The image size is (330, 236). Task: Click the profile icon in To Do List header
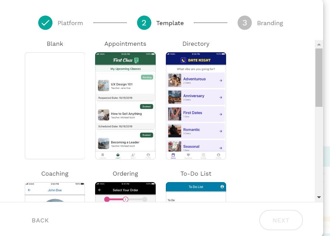point(222,186)
